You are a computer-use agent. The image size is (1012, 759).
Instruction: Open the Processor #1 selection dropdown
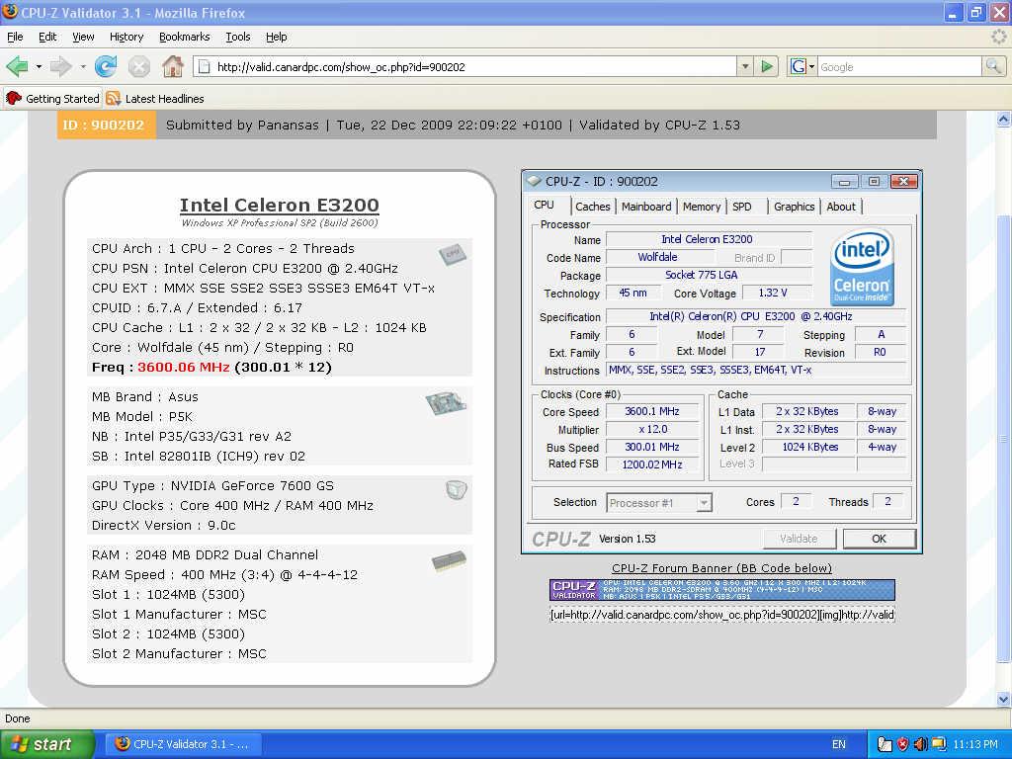[x=705, y=502]
